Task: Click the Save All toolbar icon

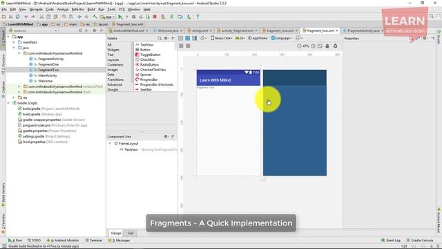Action: click(11, 17)
